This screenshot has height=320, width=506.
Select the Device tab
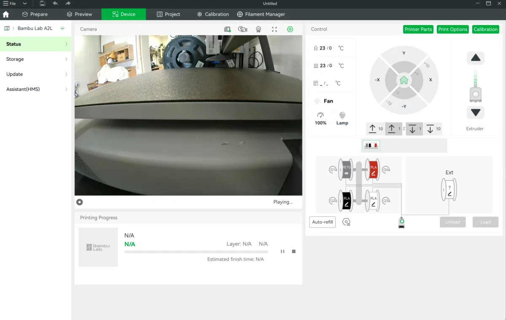coord(124,14)
